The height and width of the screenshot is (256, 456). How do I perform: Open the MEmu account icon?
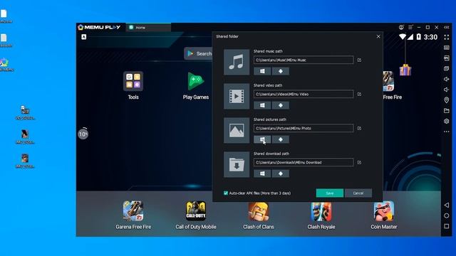point(401,27)
